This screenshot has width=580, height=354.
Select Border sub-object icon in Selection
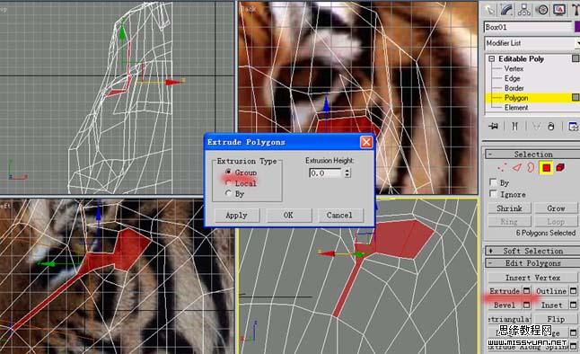[x=531, y=167]
